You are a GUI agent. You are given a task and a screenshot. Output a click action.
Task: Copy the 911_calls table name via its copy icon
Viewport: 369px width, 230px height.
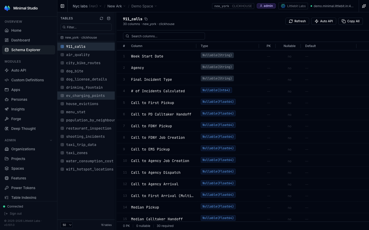146,19
